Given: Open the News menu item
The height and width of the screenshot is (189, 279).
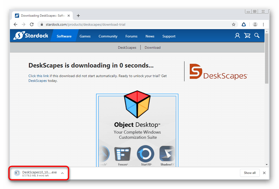Looking at the screenshot, I should 150,36.
